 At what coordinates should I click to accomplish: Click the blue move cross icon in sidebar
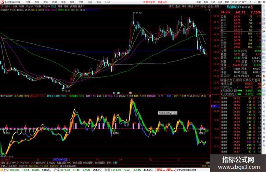264,80
